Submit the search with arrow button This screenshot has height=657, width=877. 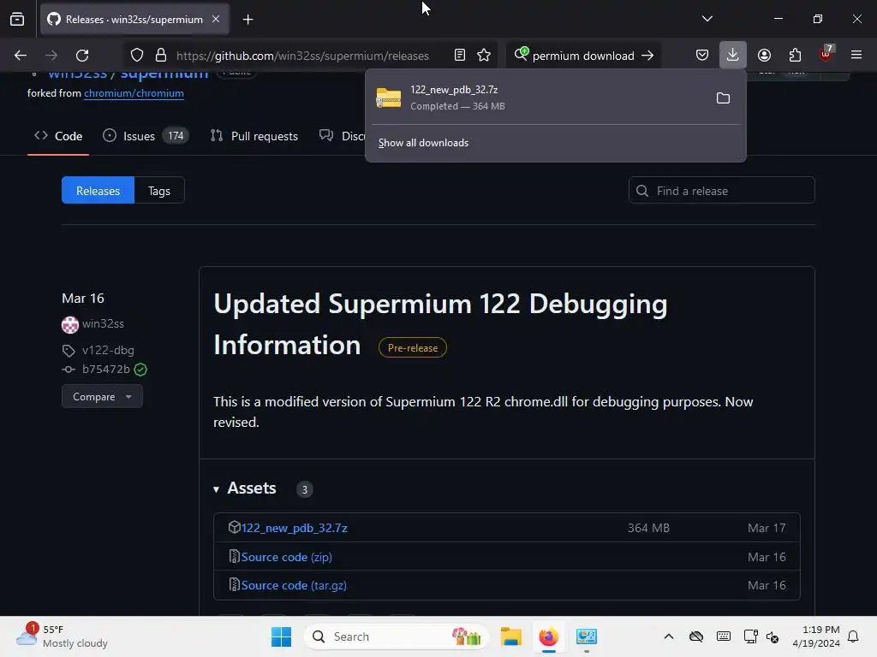[647, 56]
